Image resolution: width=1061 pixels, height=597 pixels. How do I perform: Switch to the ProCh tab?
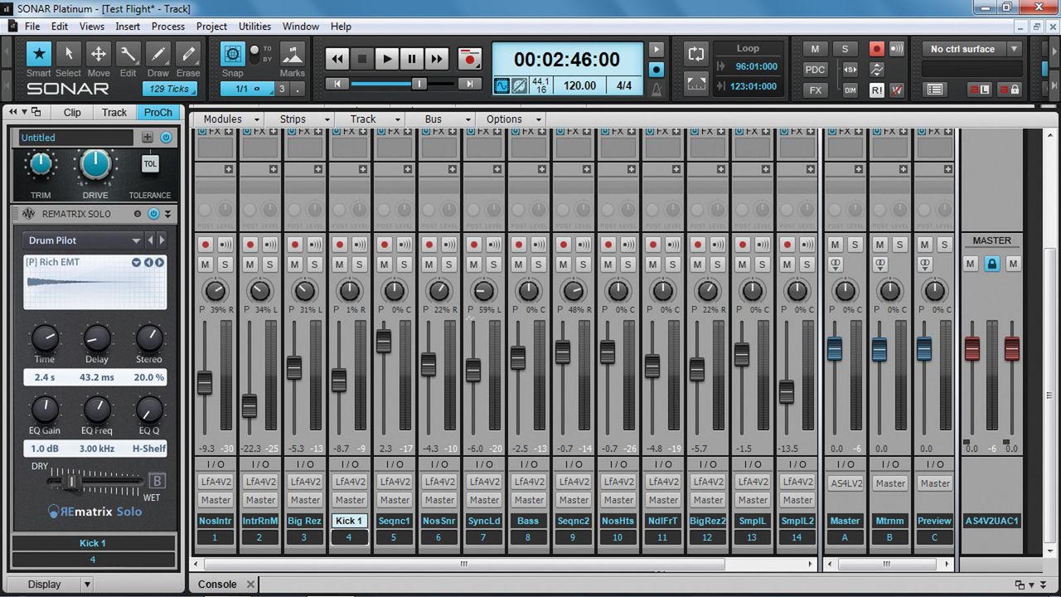click(157, 113)
